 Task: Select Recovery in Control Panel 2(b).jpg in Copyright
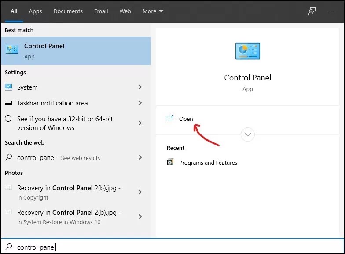[76, 192]
